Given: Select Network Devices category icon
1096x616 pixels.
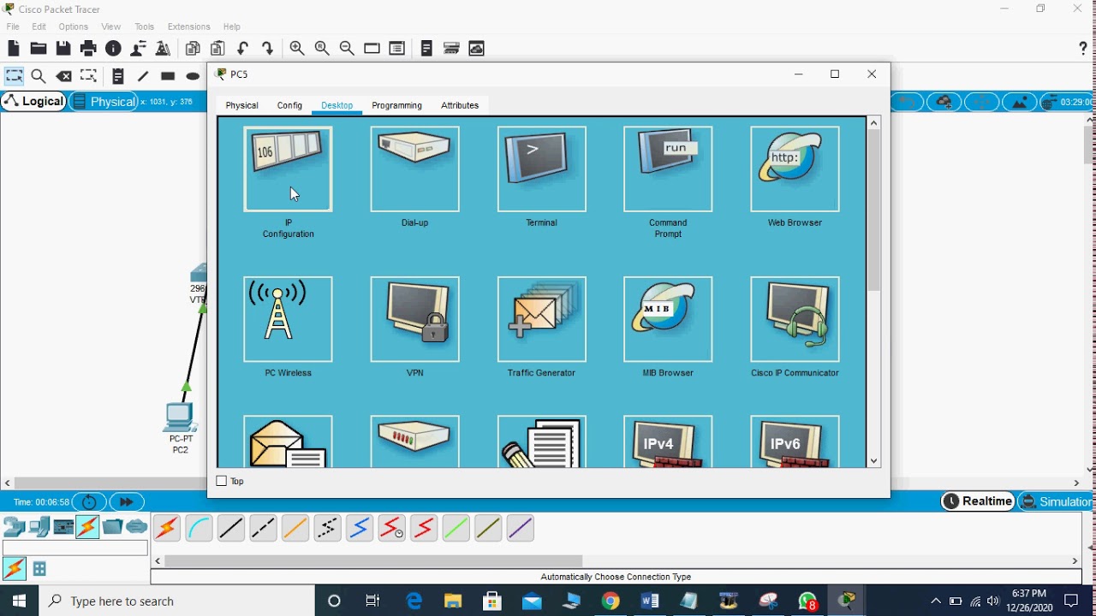Looking at the screenshot, I should pos(14,527).
